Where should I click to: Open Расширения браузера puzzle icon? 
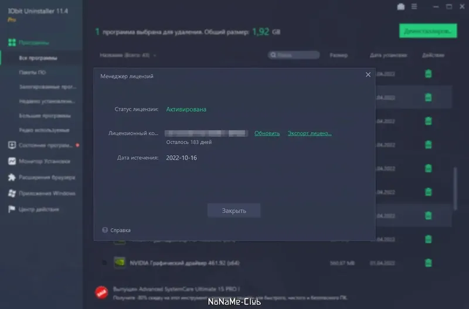12,177
